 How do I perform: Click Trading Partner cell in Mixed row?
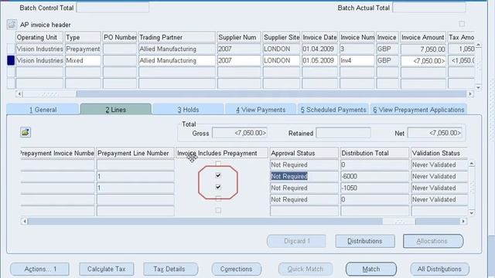click(177, 60)
